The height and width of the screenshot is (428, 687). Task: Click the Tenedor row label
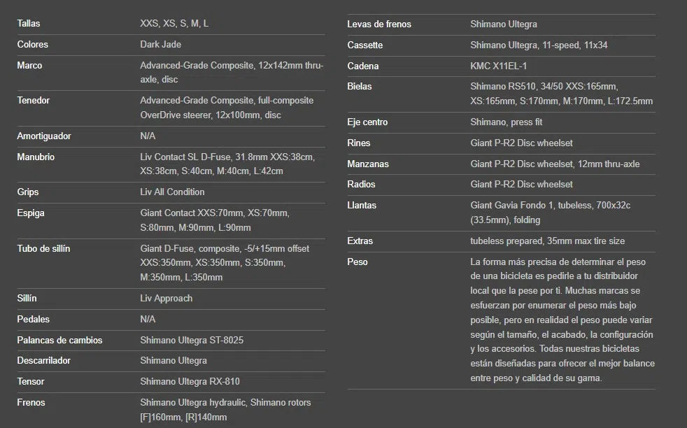pos(33,101)
